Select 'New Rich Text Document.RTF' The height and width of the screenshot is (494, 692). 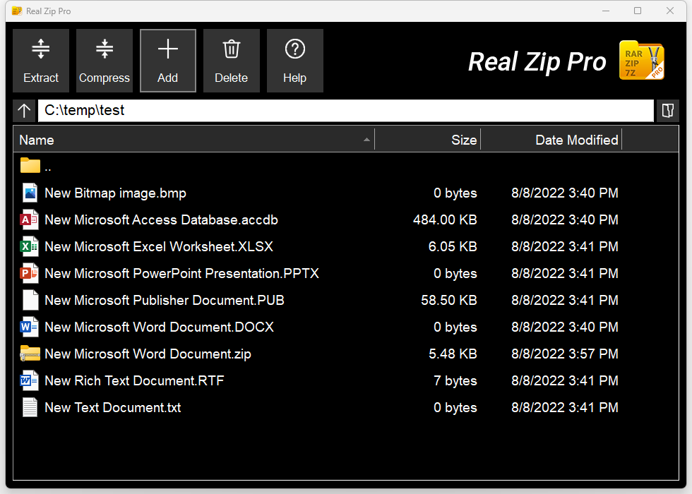[x=135, y=380]
